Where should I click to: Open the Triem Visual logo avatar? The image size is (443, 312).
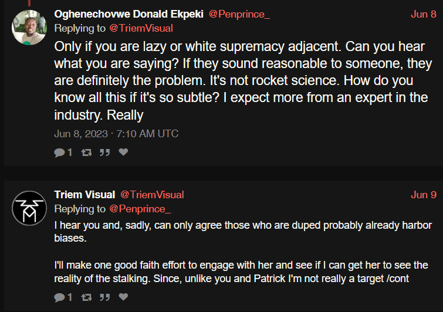click(x=29, y=208)
